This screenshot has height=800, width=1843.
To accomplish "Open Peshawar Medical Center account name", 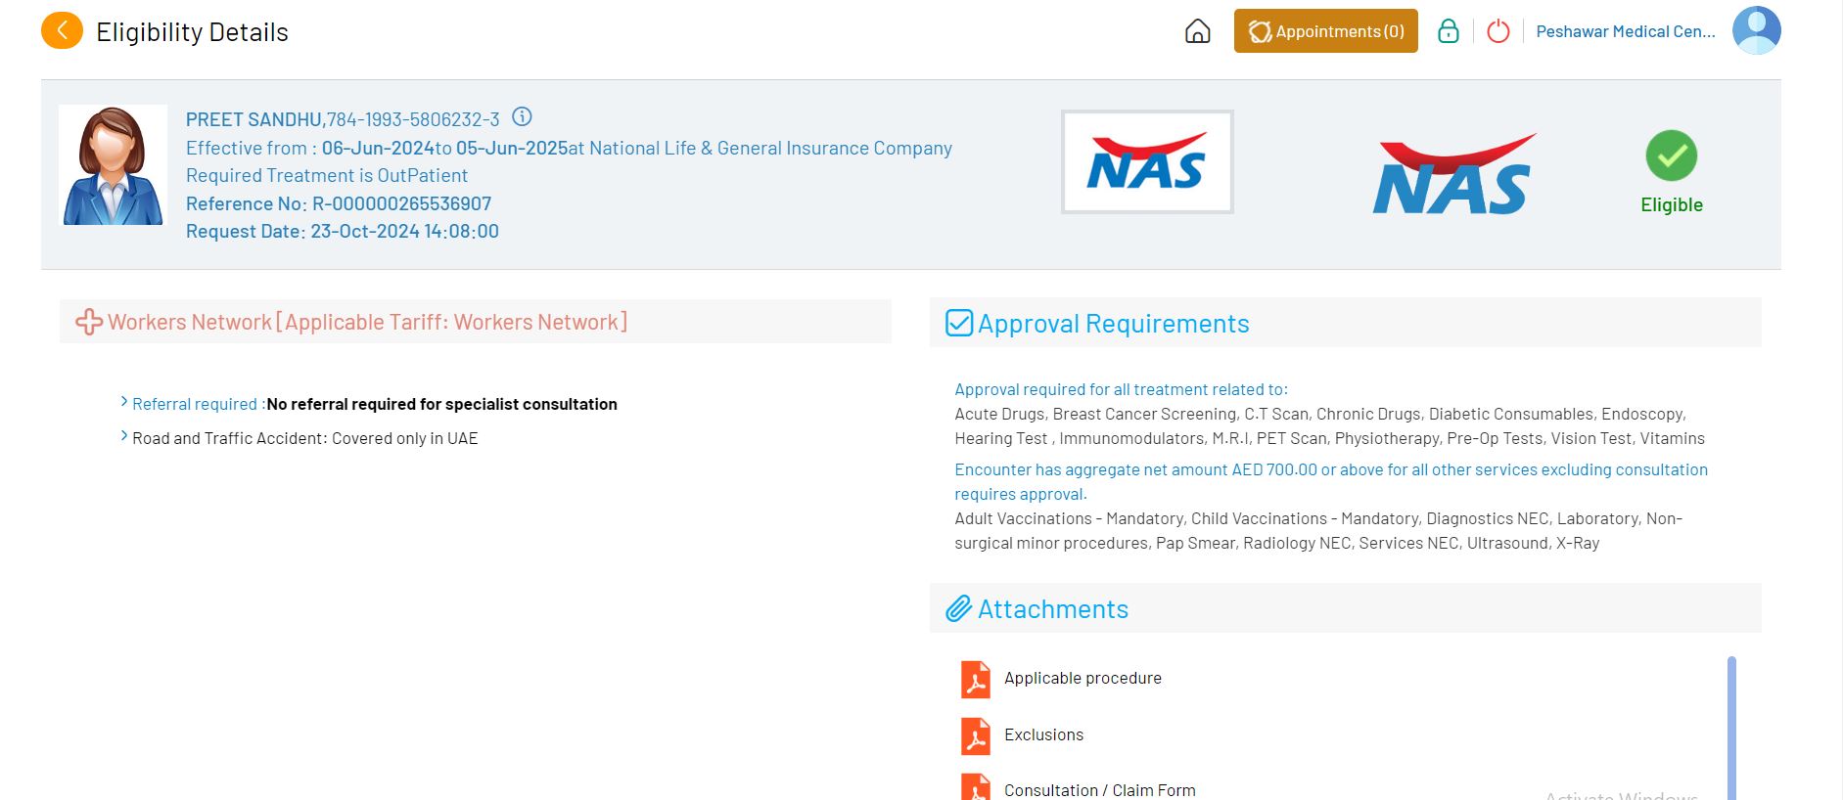I will point(1625,31).
